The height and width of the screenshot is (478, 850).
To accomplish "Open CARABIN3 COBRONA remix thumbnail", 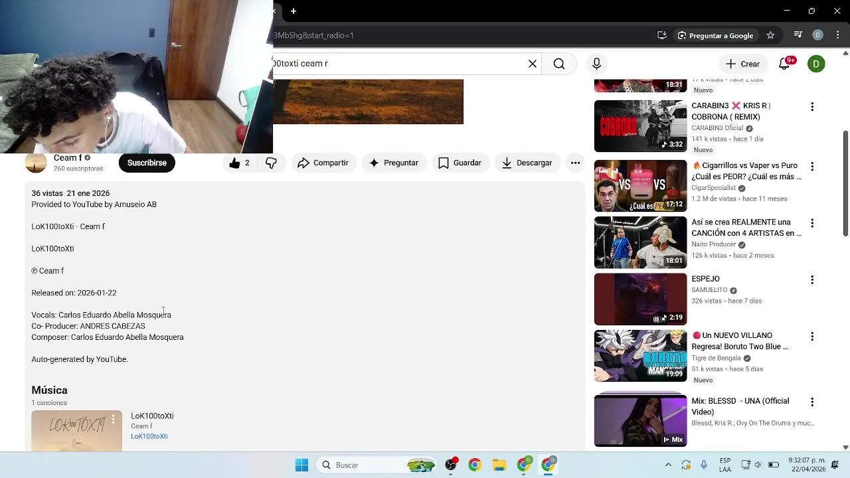I will pyautogui.click(x=640, y=126).
